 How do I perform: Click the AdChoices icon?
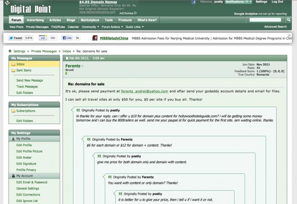[x=135, y=13]
